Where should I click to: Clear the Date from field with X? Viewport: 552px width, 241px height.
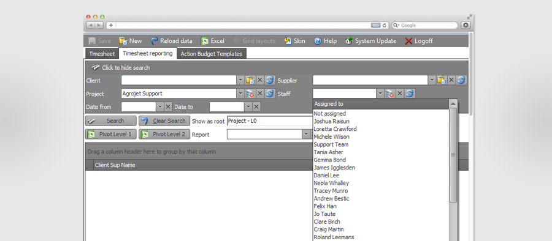tap(168, 107)
